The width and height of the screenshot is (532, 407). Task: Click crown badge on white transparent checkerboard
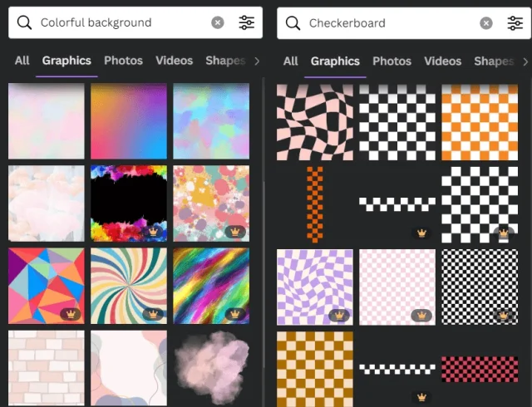click(504, 233)
